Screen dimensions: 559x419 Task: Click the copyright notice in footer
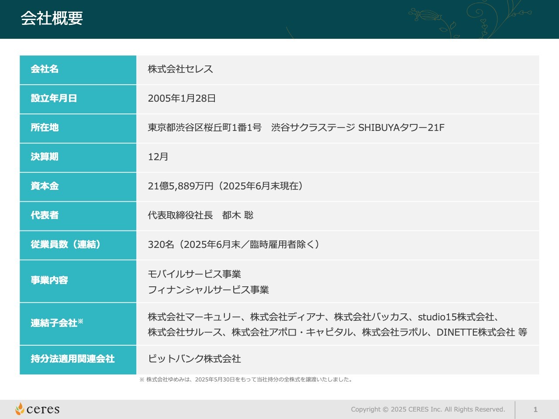point(428,409)
